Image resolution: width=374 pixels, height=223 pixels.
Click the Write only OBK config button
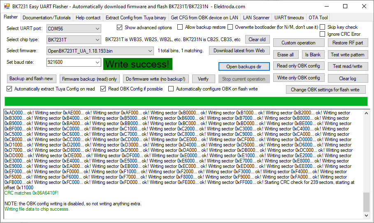298,78
